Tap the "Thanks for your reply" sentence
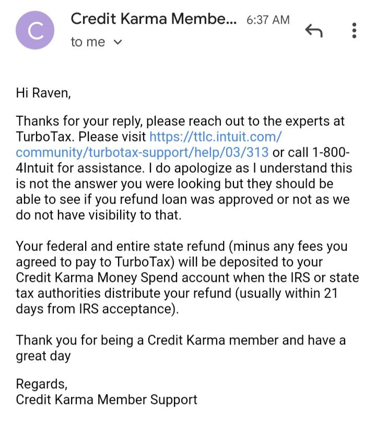The height and width of the screenshot is (428, 376). (x=79, y=121)
